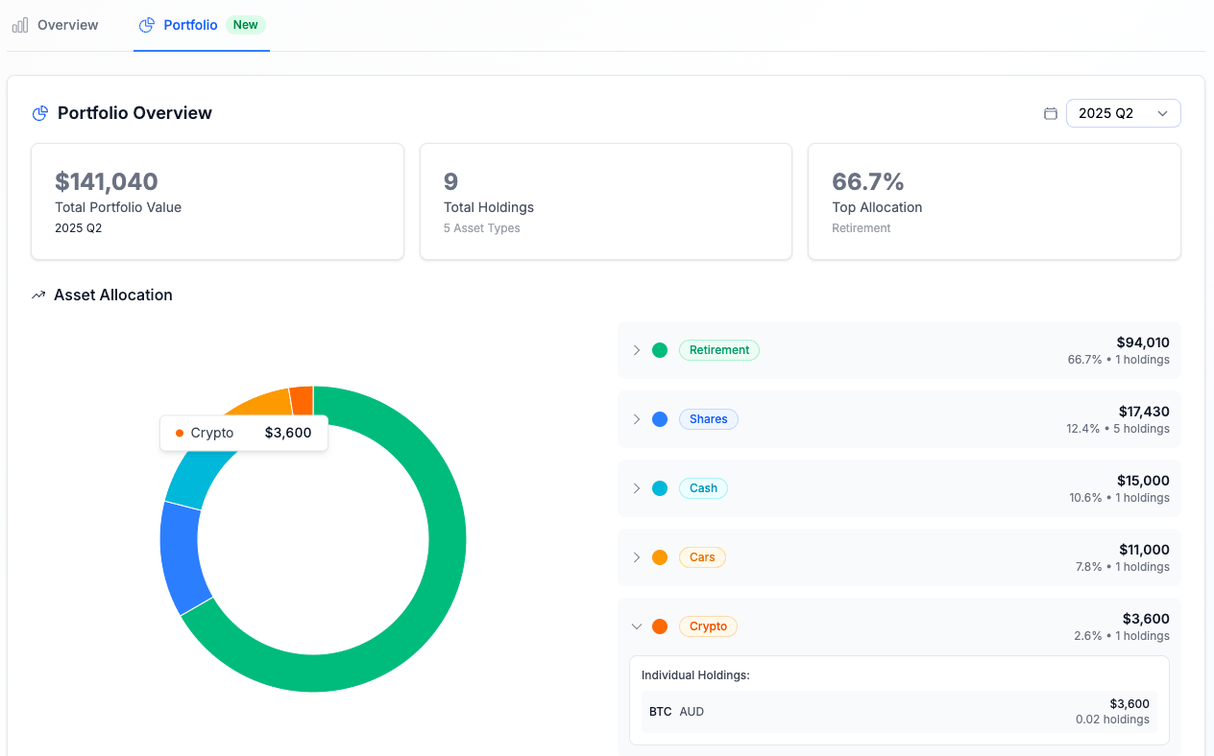The height and width of the screenshot is (756, 1214).
Task: Toggle the Cars allocation row
Action: click(636, 556)
